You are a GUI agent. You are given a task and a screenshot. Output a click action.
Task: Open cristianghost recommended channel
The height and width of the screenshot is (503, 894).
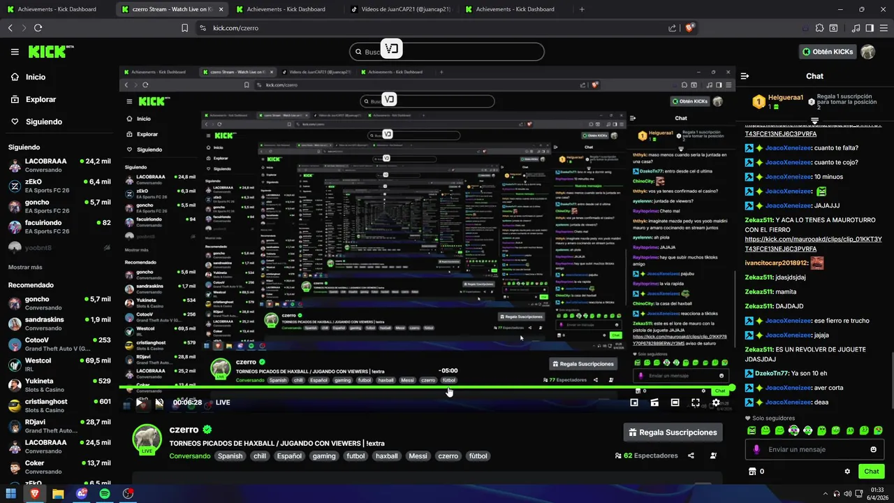(x=59, y=406)
